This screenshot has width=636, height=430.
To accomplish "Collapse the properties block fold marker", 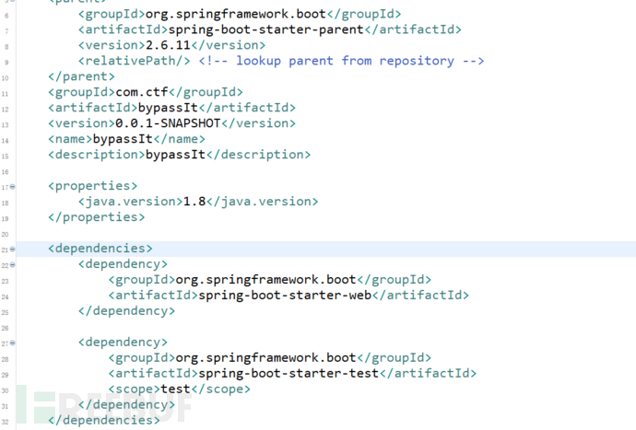I will 12,186.
